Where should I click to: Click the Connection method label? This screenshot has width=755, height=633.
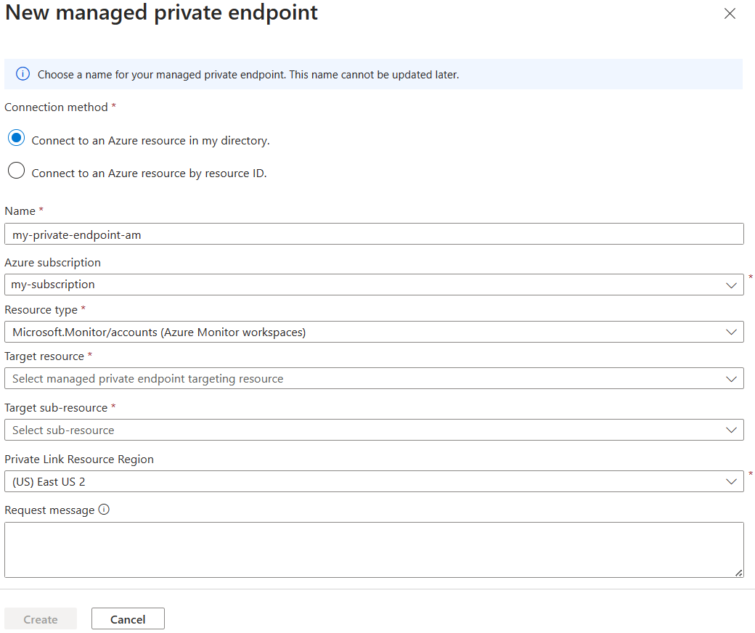pos(56,107)
